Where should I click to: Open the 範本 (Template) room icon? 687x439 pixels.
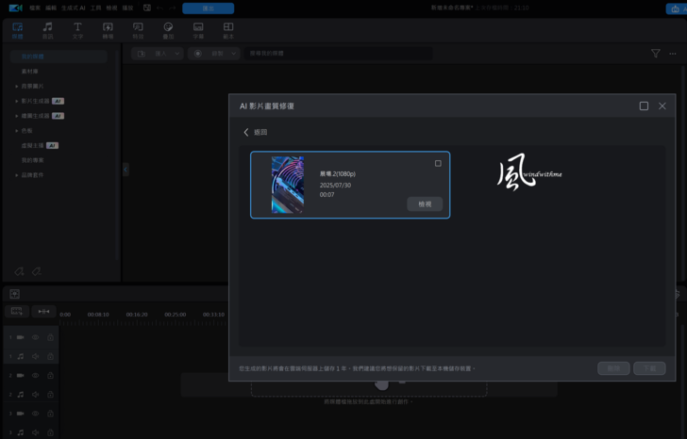click(x=228, y=30)
